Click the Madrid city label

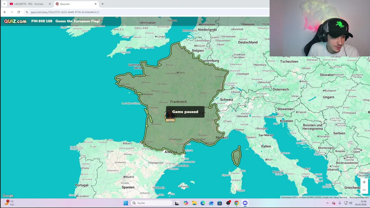click(x=129, y=177)
